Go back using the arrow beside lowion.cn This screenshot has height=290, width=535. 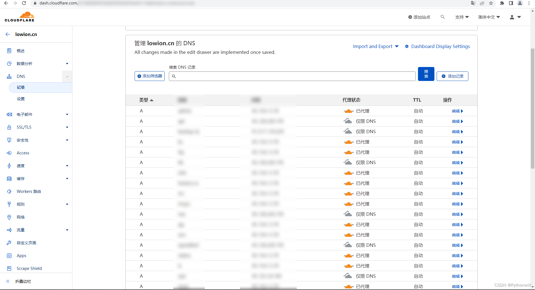click(8, 34)
